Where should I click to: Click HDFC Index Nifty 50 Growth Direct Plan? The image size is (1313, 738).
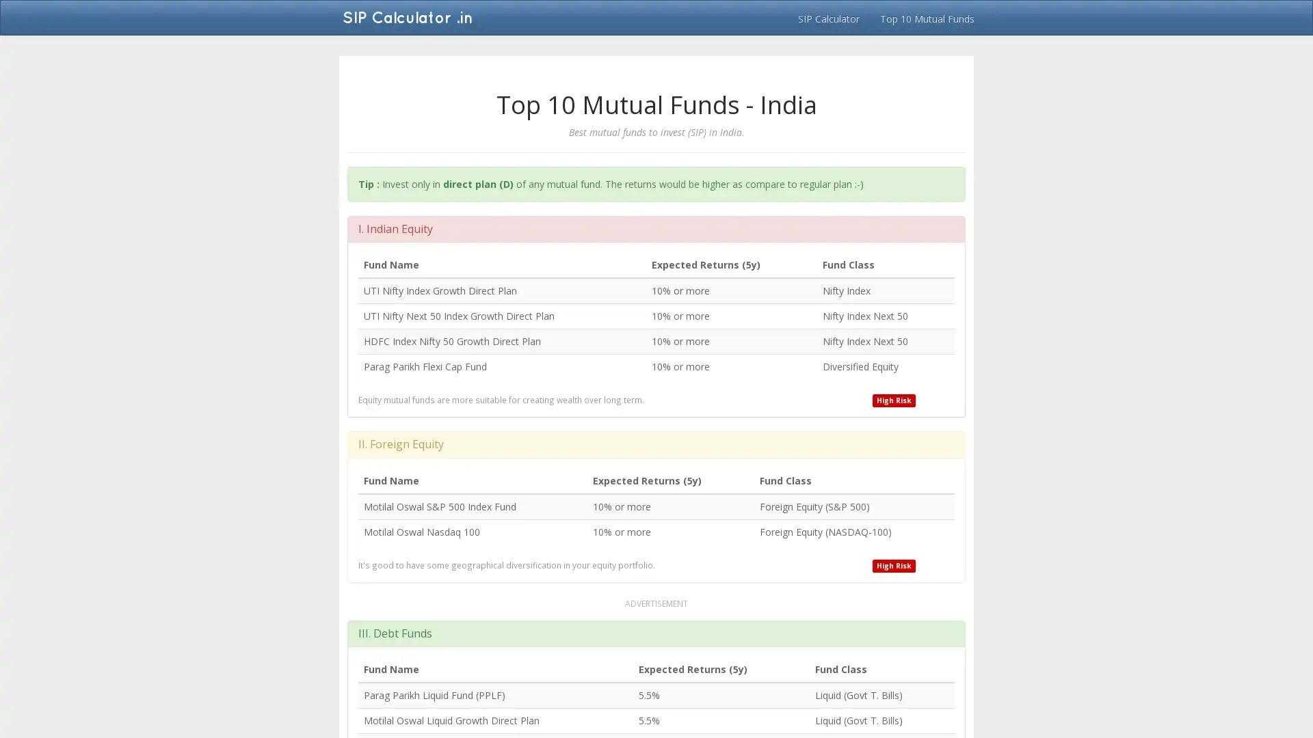click(452, 342)
